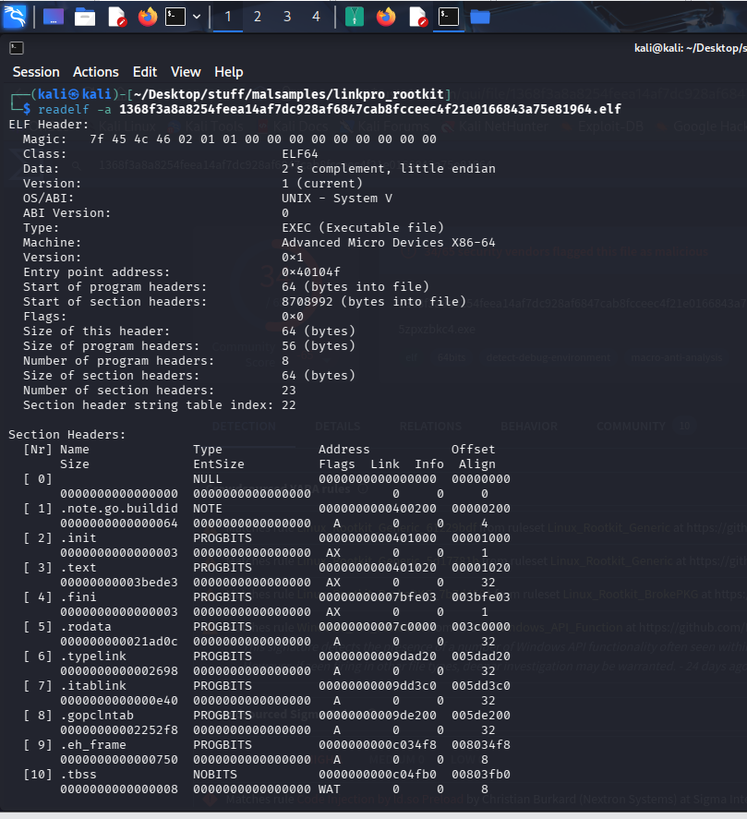Click the '.typelink' section name

click(x=93, y=656)
